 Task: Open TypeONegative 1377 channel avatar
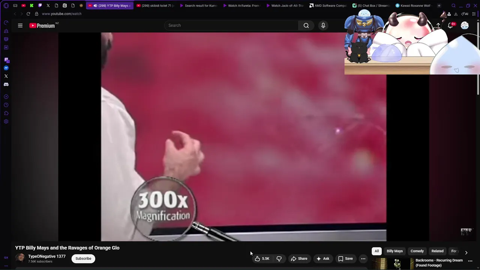pos(20,258)
